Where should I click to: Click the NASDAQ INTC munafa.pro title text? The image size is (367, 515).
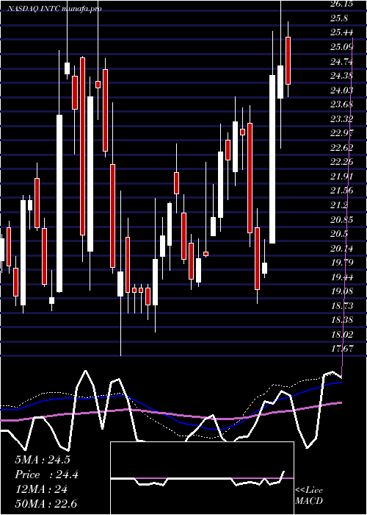click(54, 9)
